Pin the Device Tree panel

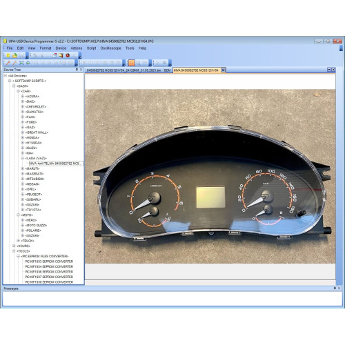[77, 70]
